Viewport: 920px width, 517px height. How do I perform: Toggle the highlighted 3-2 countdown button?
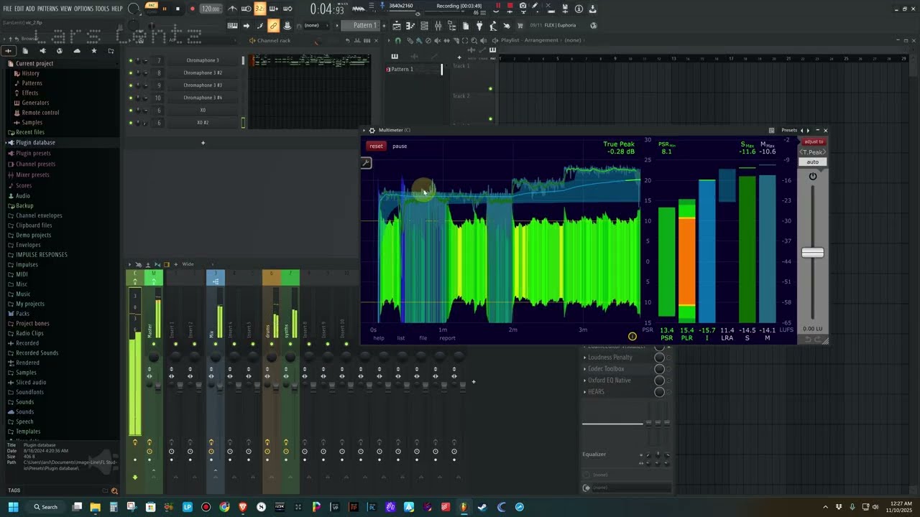259,9
